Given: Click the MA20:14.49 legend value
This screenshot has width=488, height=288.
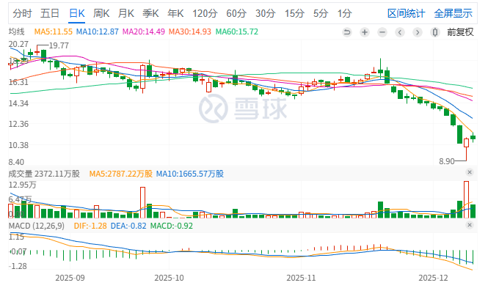Looking at the screenshot, I should (144, 32).
